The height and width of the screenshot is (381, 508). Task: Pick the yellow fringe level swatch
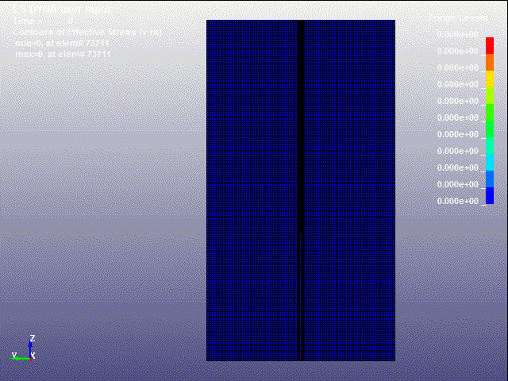click(x=490, y=79)
